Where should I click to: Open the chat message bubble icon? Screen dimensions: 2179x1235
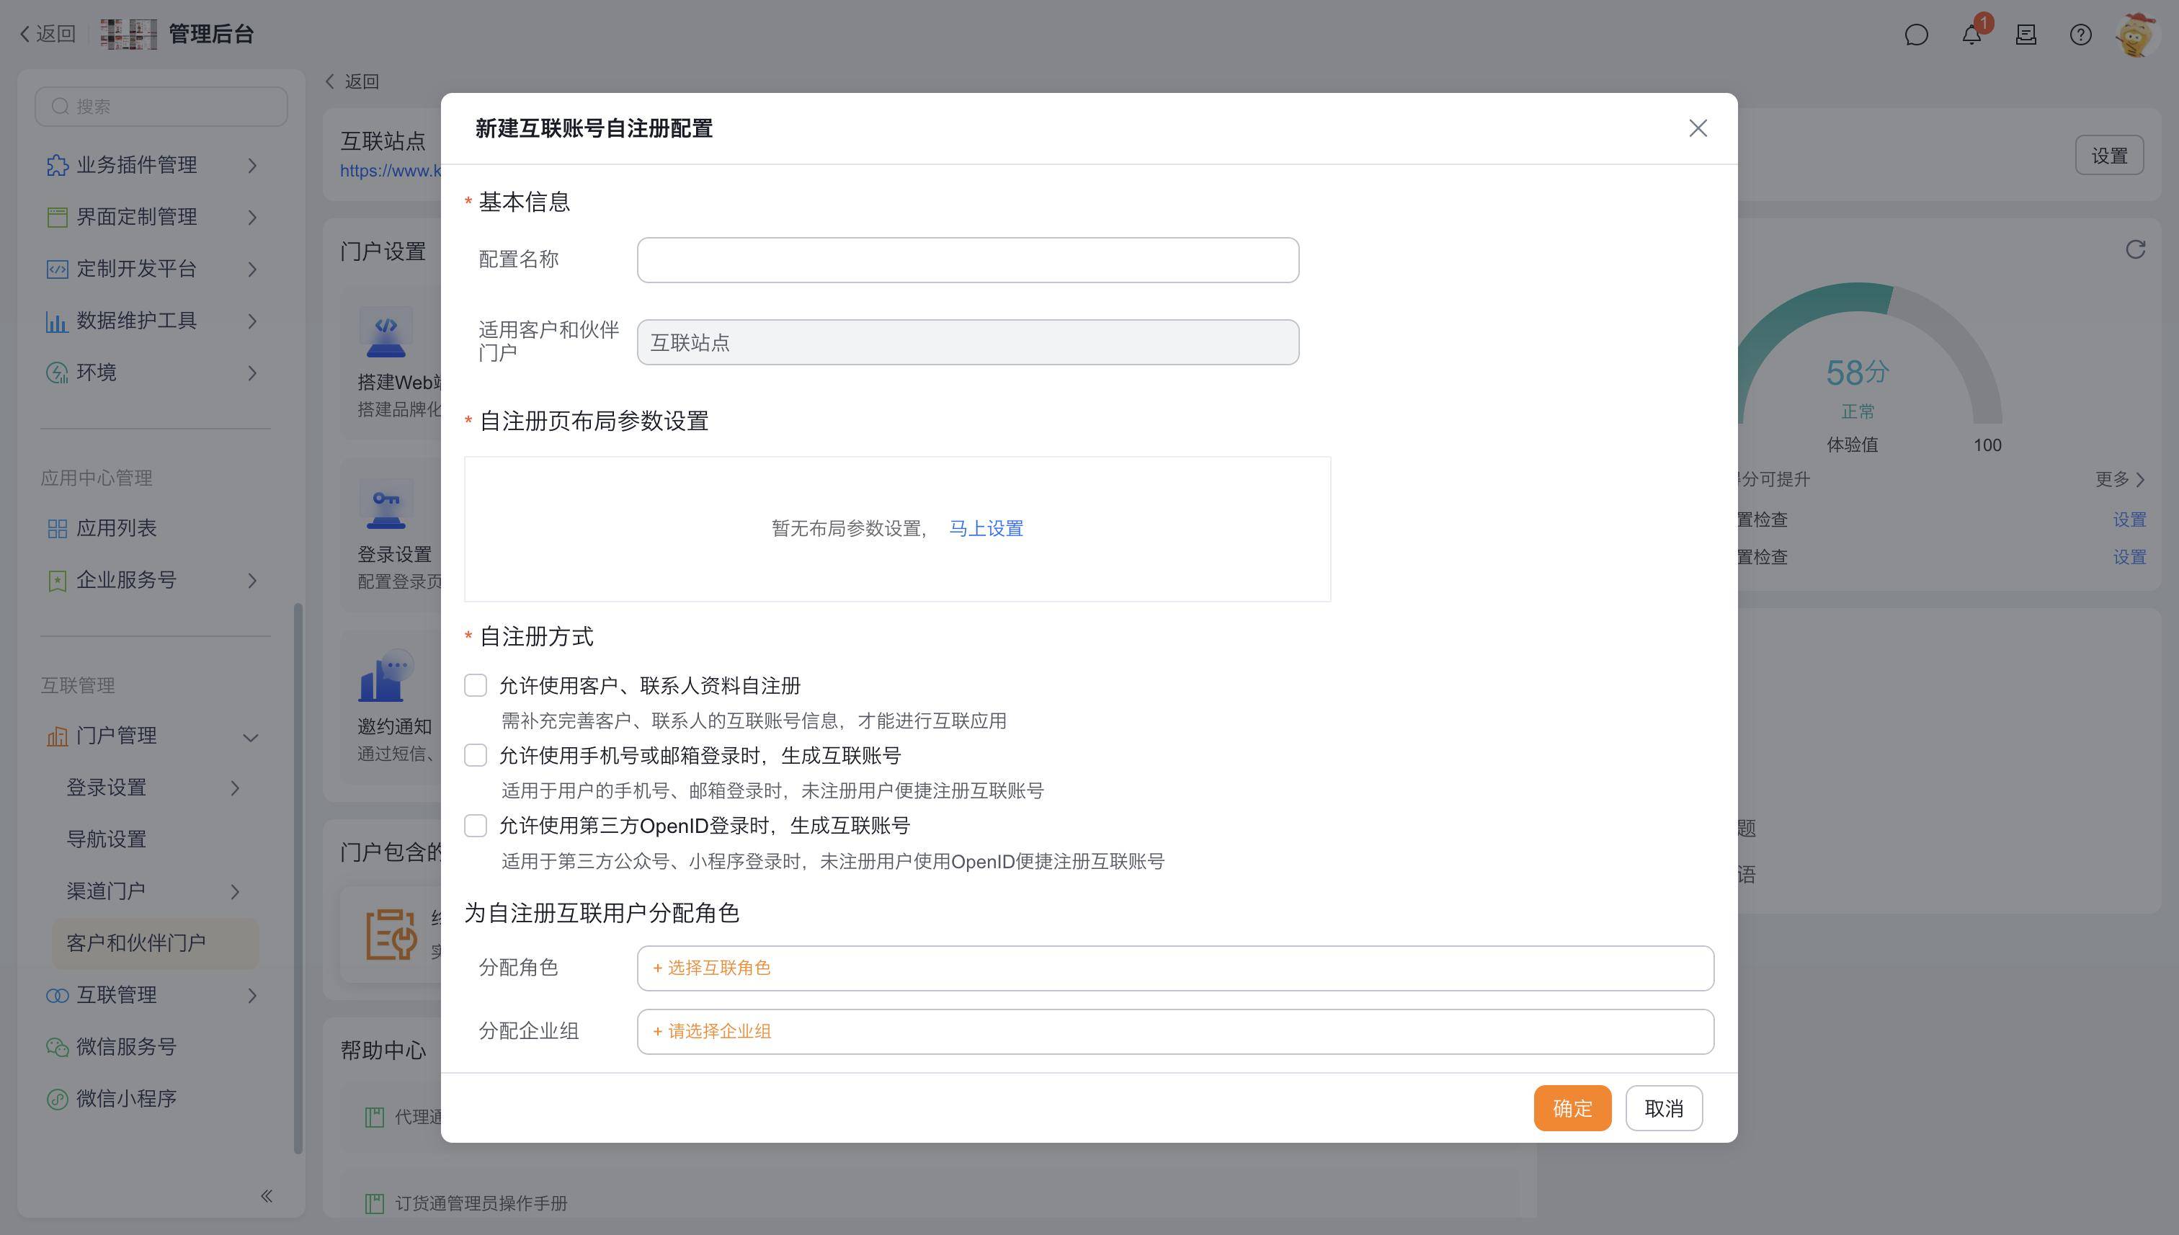tap(1916, 35)
